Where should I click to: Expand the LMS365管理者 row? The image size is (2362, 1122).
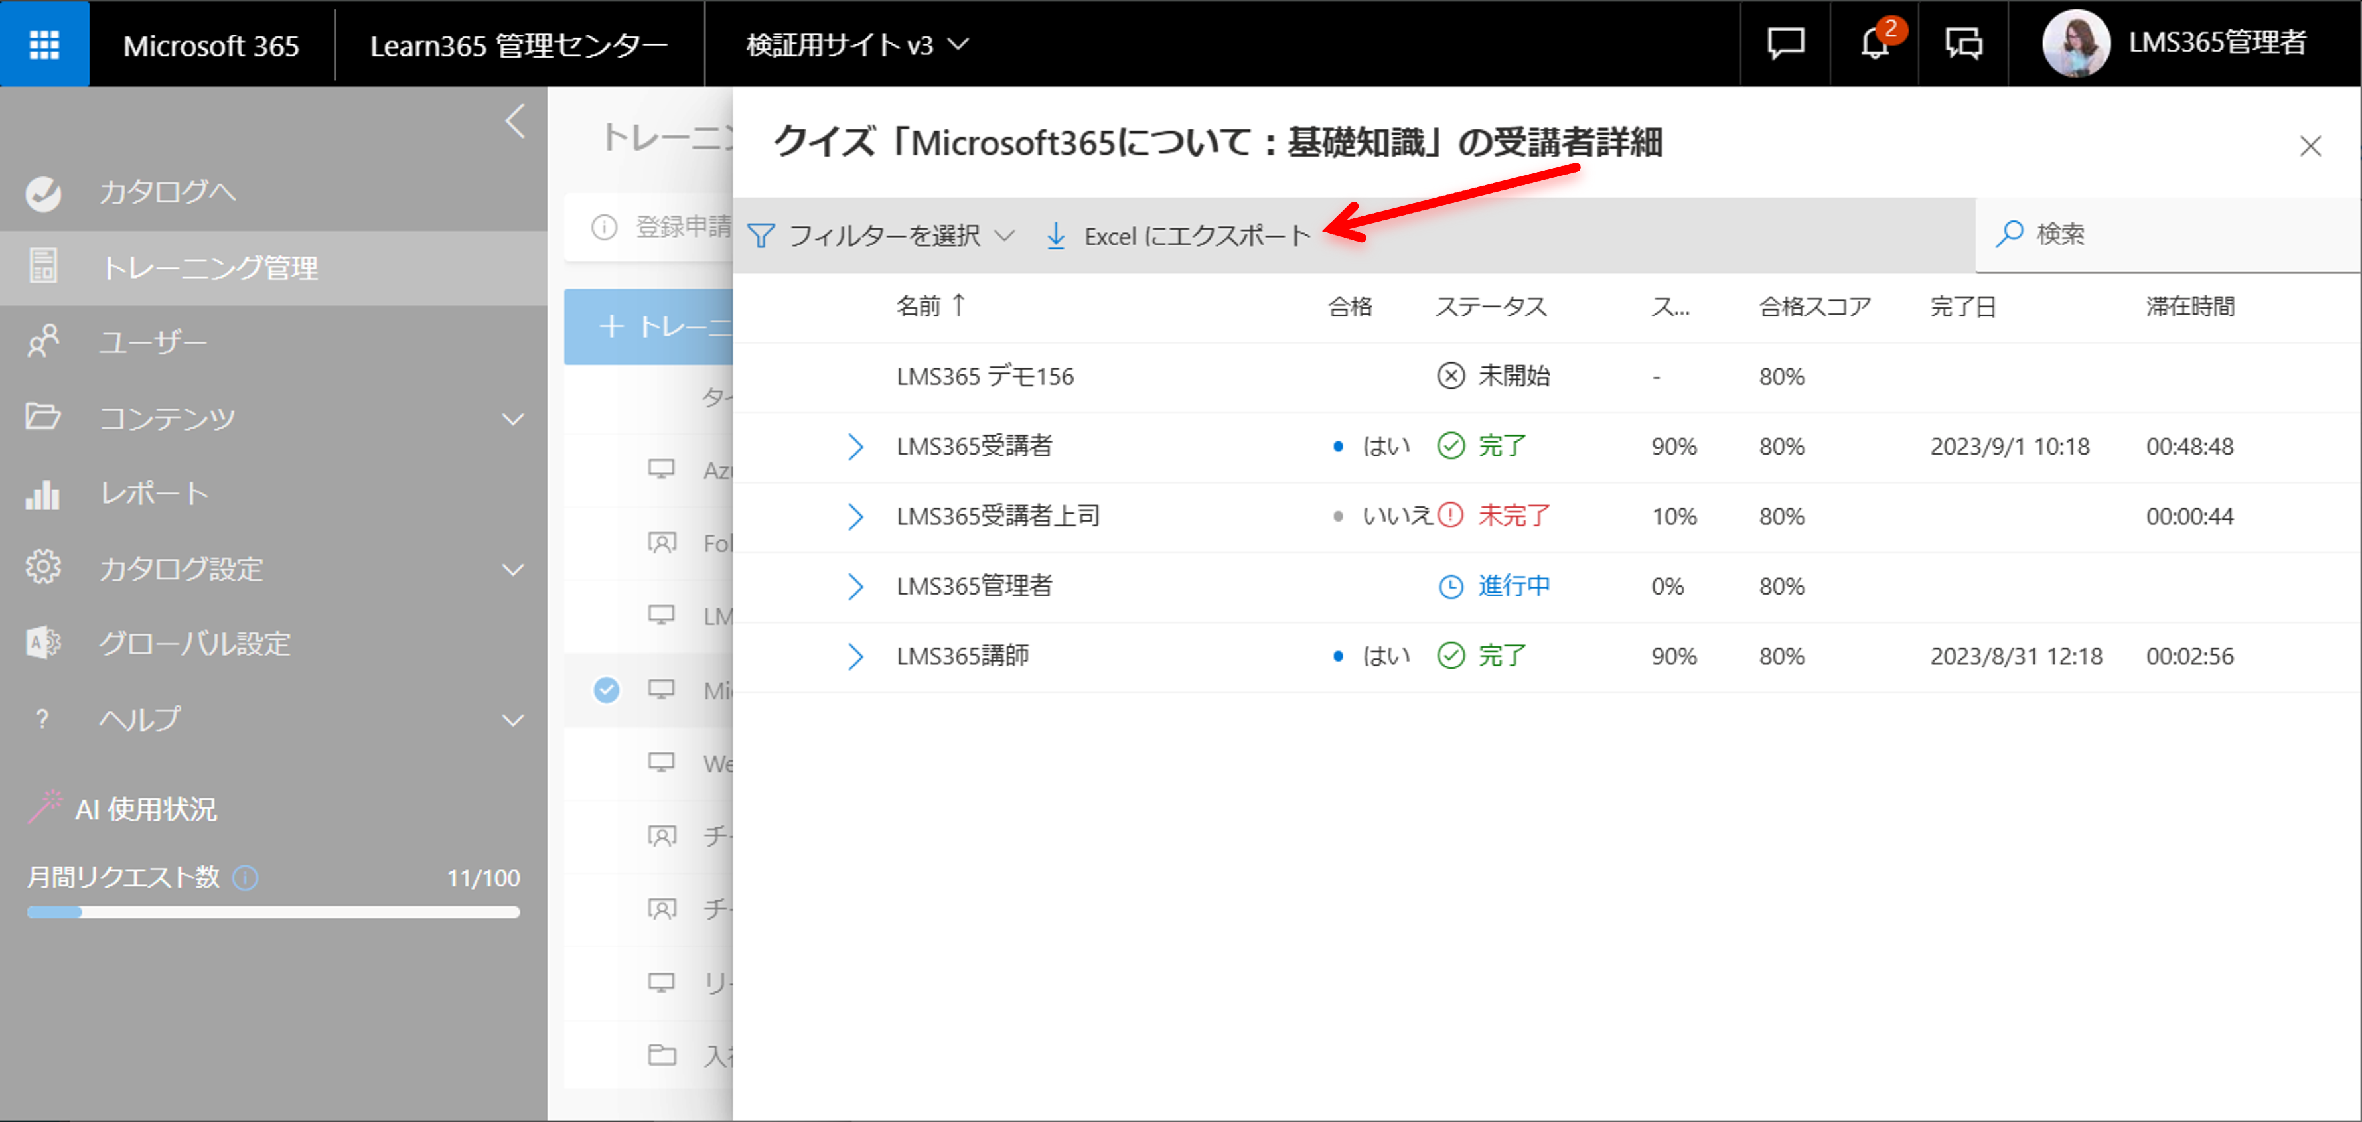(855, 586)
